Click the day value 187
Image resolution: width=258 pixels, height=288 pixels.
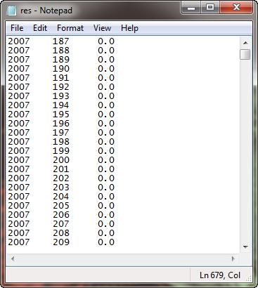(x=60, y=41)
